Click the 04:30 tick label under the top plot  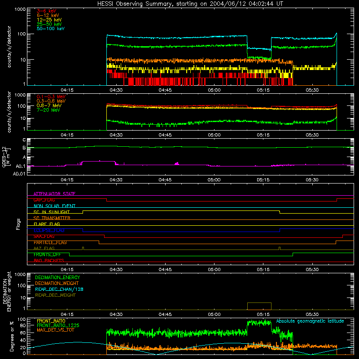pyautogui.click(x=116, y=90)
